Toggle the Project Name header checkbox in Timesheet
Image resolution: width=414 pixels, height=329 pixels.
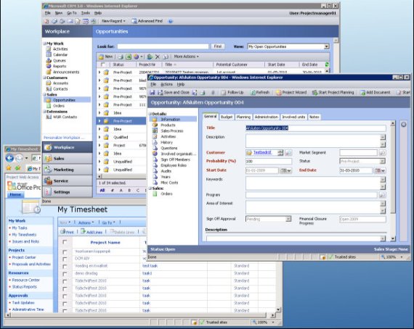[x=65, y=242]
